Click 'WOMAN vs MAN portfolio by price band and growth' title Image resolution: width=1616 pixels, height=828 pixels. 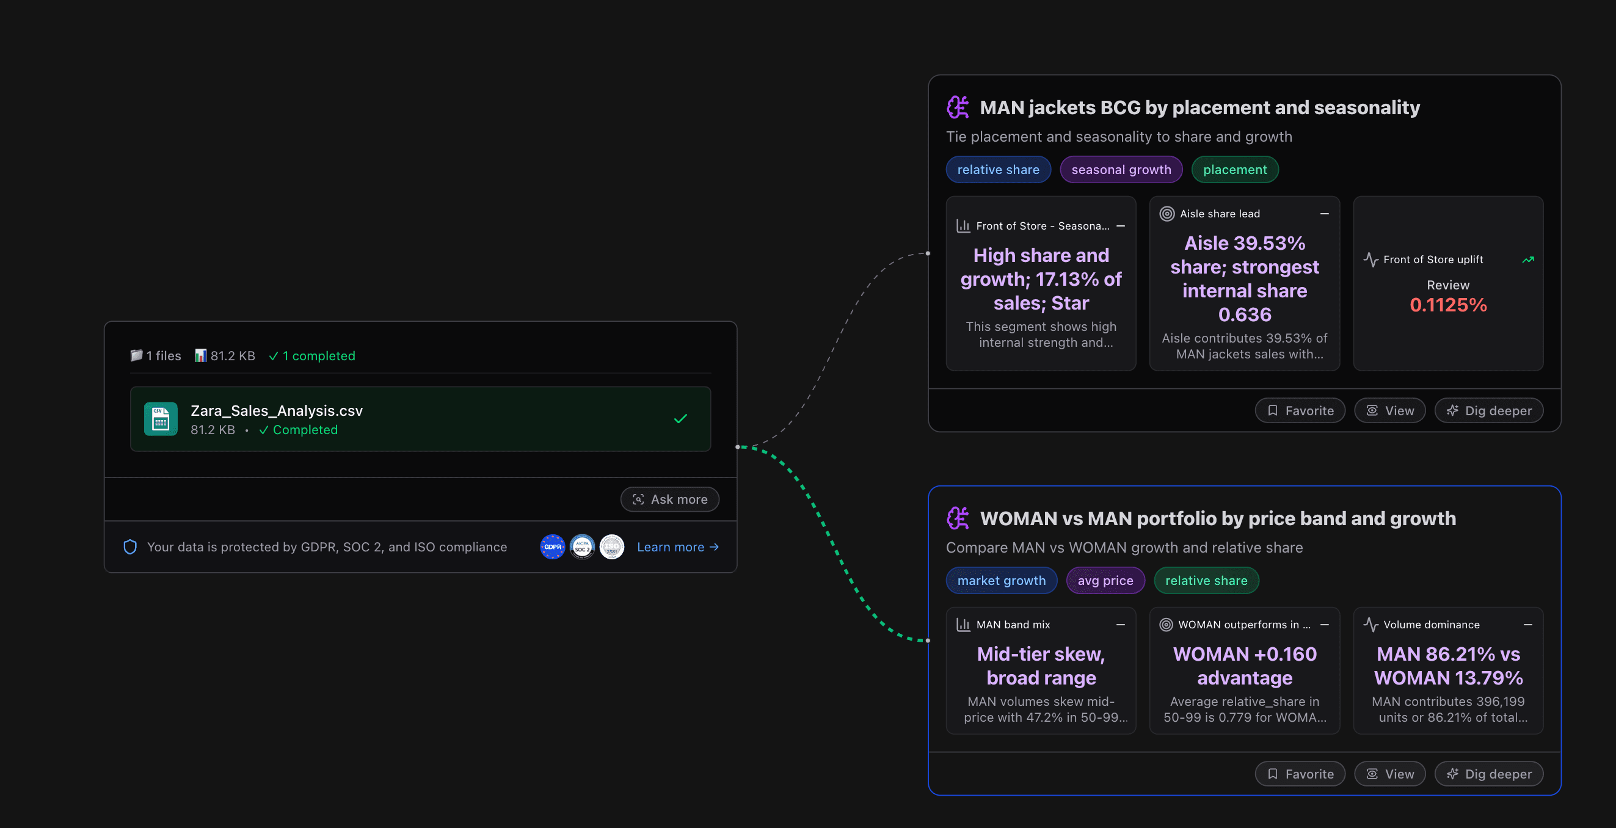point(1218,518)
